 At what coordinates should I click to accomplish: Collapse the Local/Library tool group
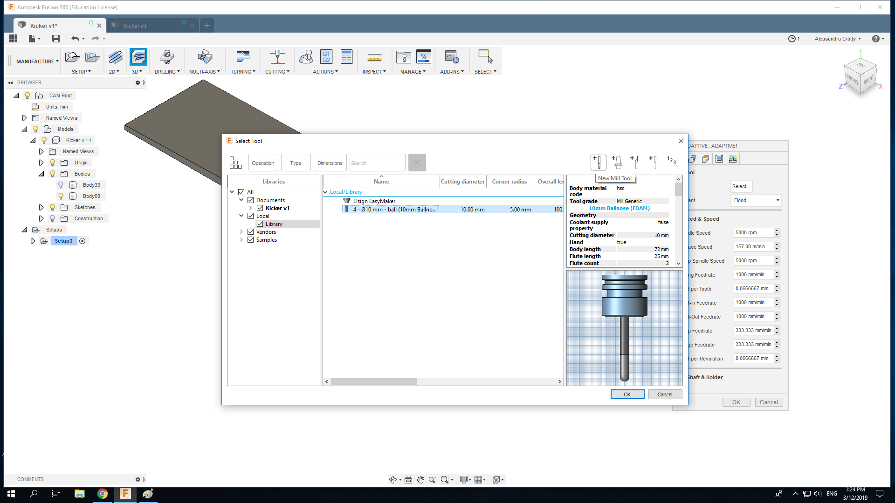tap(325, 192)
